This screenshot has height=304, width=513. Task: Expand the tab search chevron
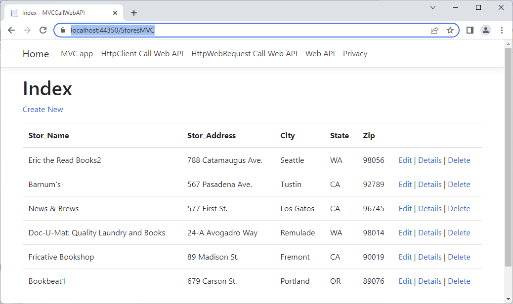433,7
